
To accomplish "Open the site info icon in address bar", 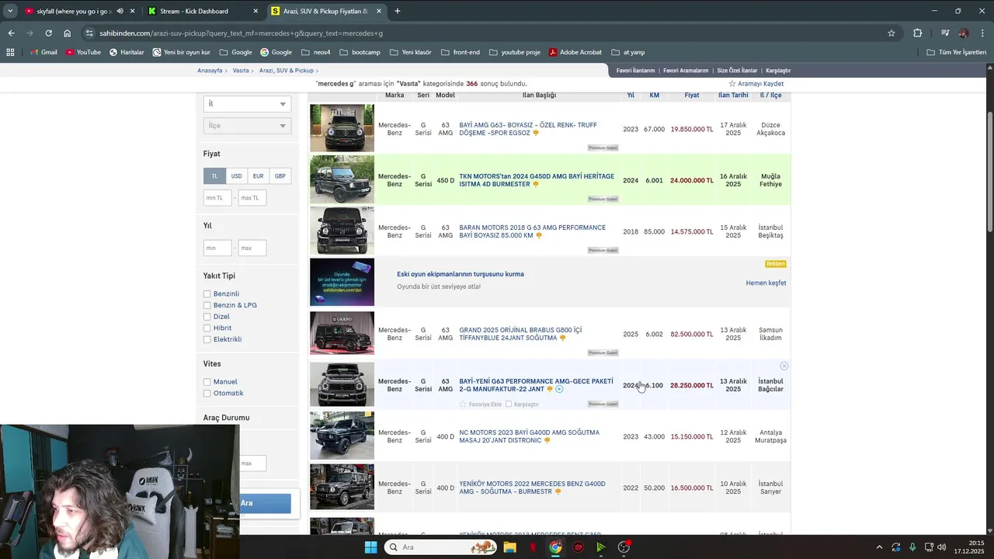I will [90, 33].
